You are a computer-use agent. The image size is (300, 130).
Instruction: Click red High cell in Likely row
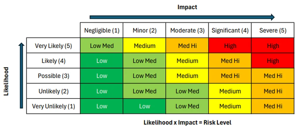pos(273,61)
